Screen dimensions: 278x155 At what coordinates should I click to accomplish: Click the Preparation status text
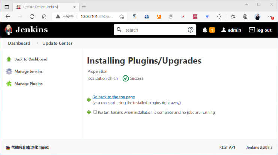pyautogui.click(x=97, y=71)
